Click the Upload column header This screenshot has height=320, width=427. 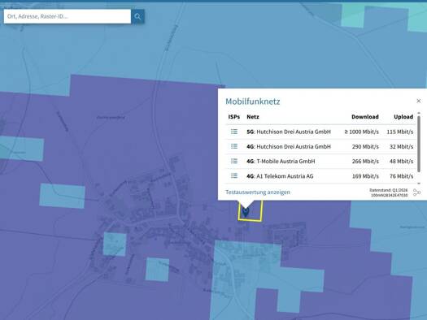[403, 117]
